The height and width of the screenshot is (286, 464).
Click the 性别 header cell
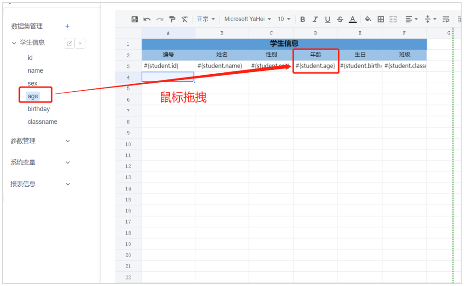coord(271,55)
